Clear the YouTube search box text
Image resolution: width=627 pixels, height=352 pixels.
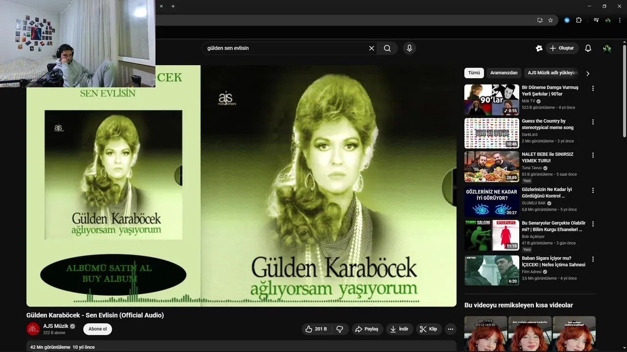(x=371, y=48)
